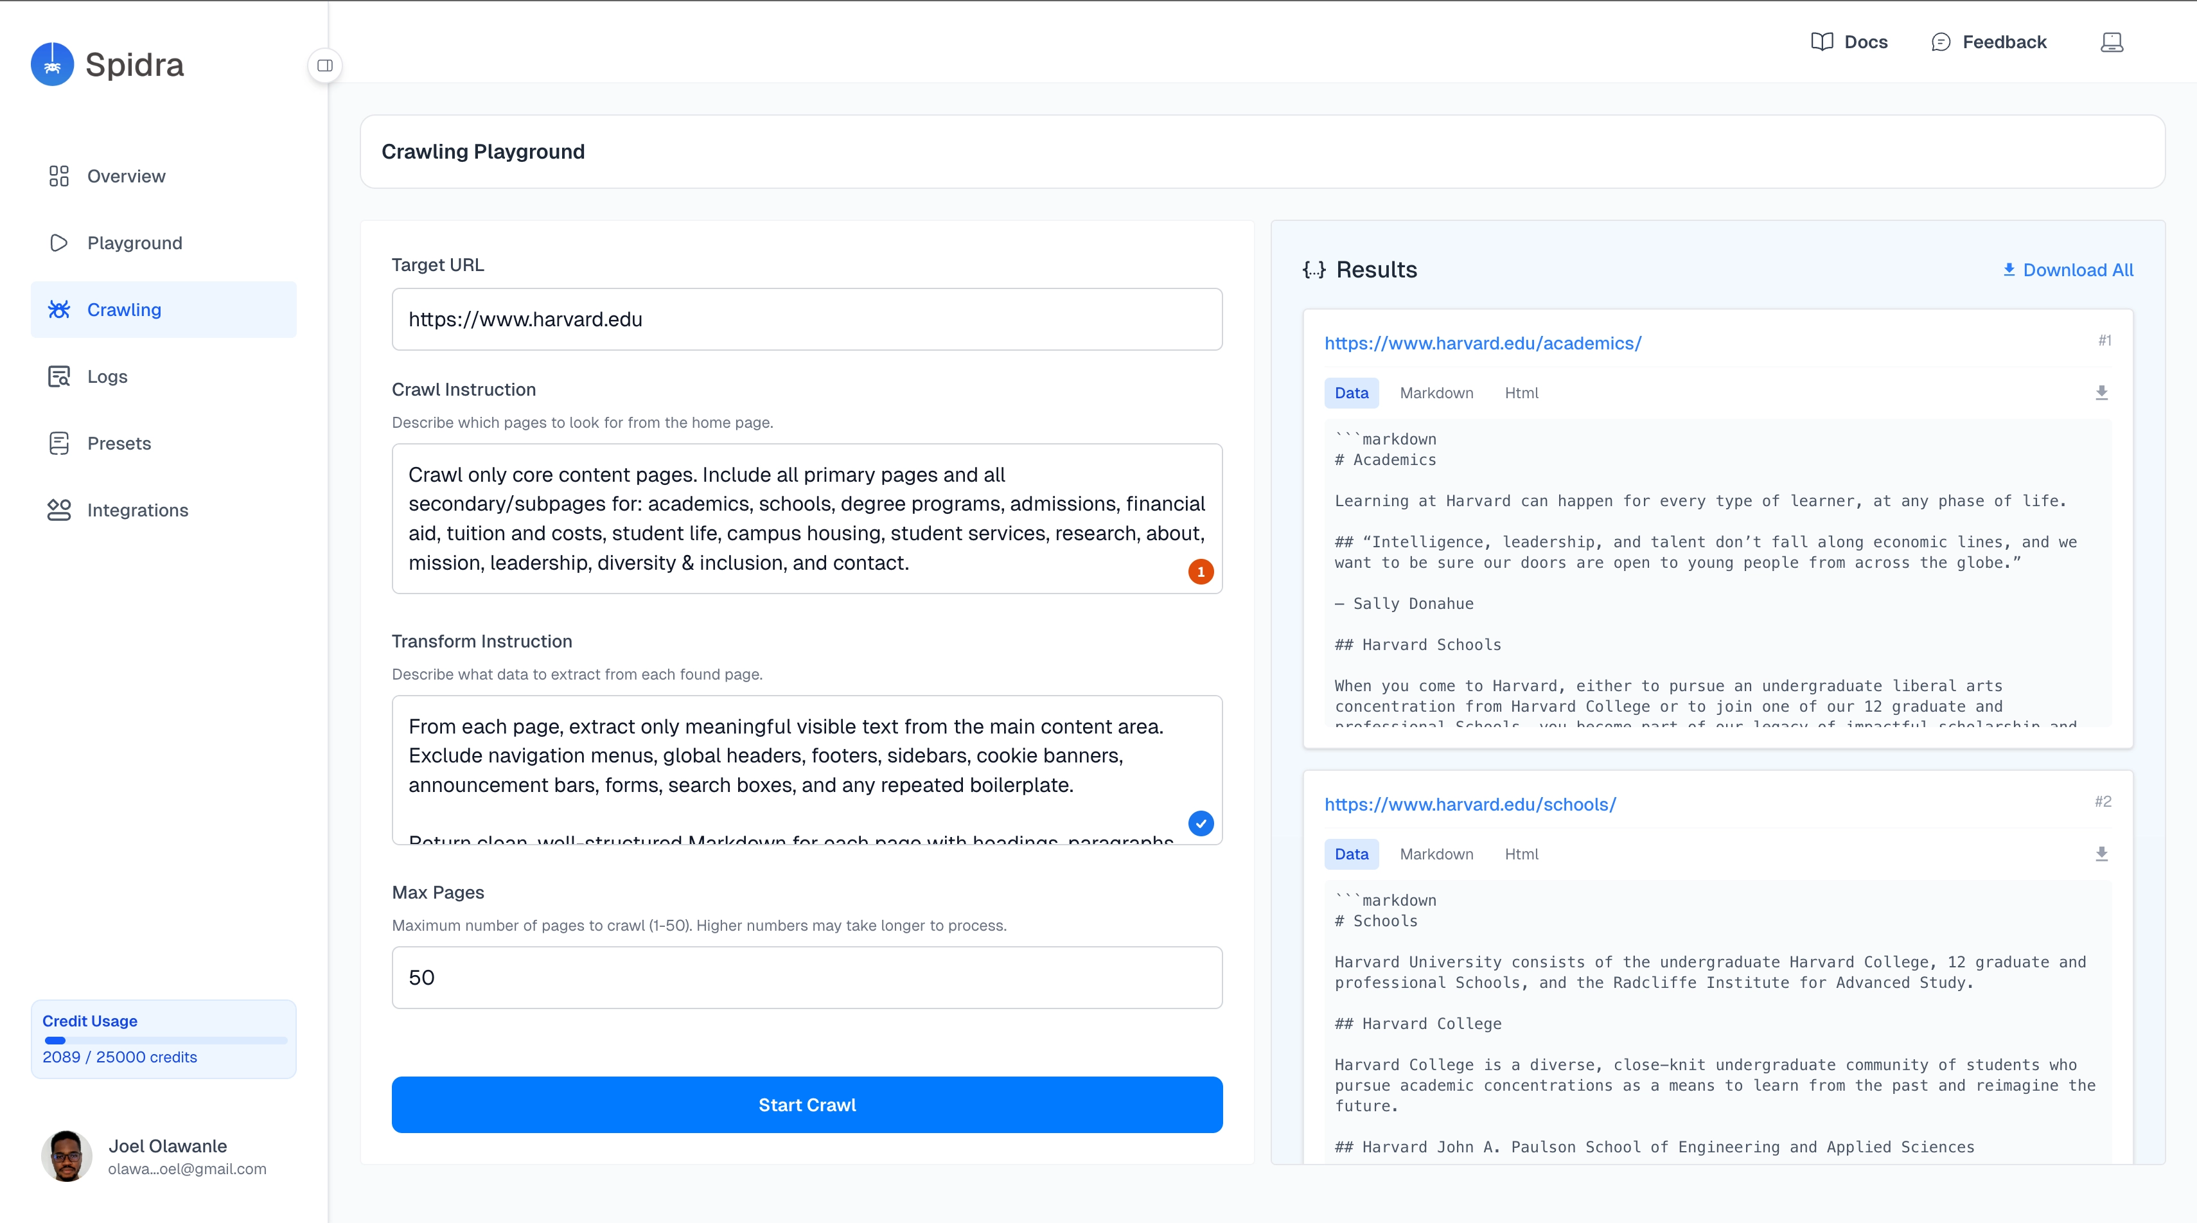
Task: Download the schools result file
Action: pyautogui.click(x=2101, y=854)
